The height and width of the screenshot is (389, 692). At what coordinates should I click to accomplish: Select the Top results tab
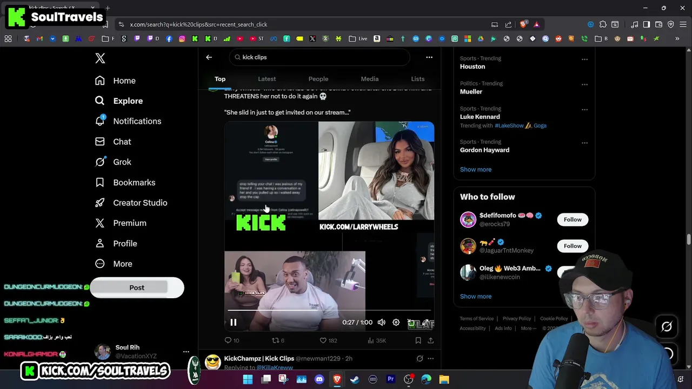click(220, 79)
